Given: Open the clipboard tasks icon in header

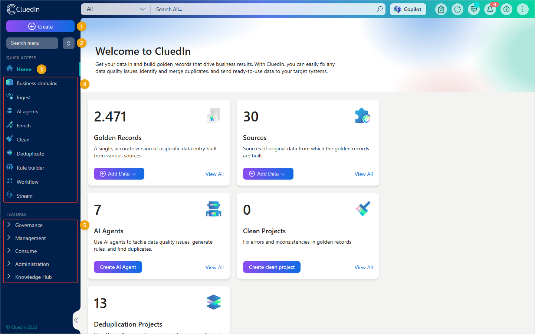Looking at the screenshot, I should (441, 9).
